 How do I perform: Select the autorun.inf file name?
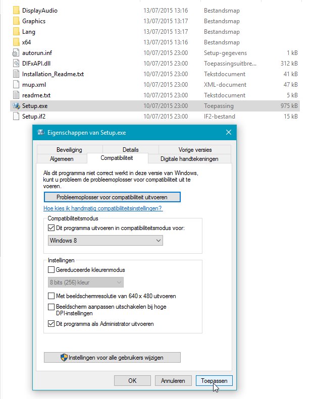[x=37, y=53]
